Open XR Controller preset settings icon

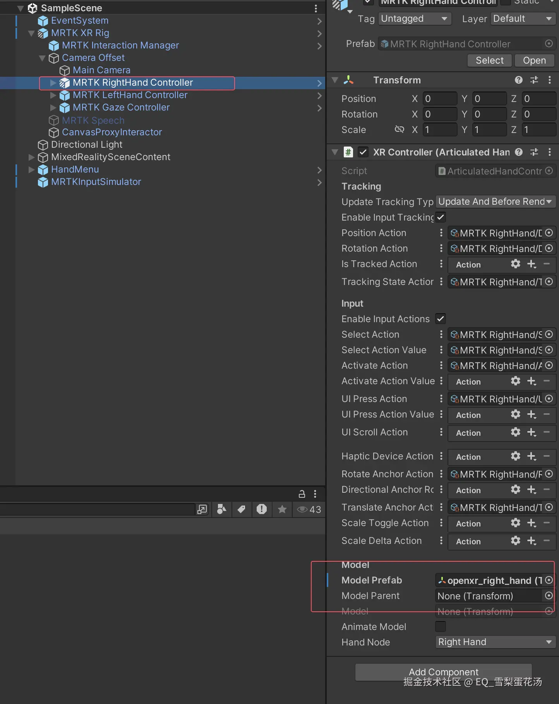[534, 152]
